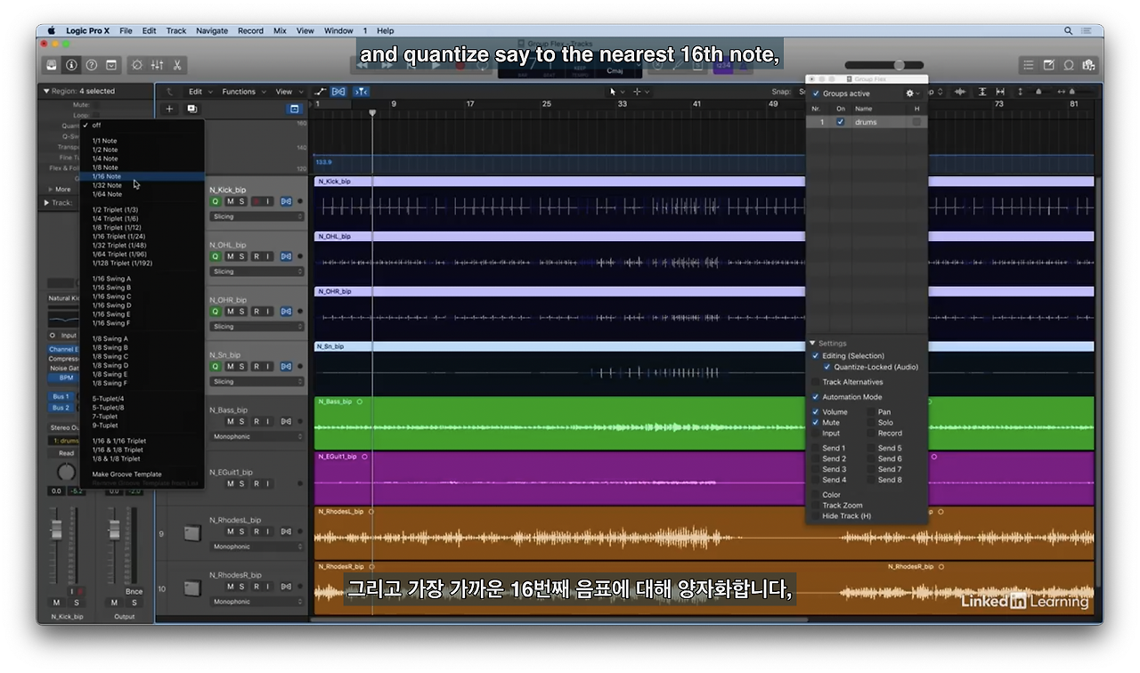The image size is (1140, 673).
Task: Open the Note Pads icon
Action: click(x=1048, y=65)
